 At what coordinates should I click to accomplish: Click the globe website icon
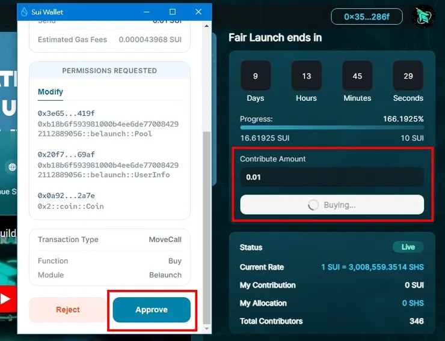pos(12,167)
